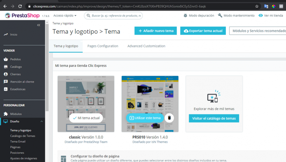The image size is (286, 162).
Task: Click the Módulos puzzle piece icon
Action: pos(6,114)
